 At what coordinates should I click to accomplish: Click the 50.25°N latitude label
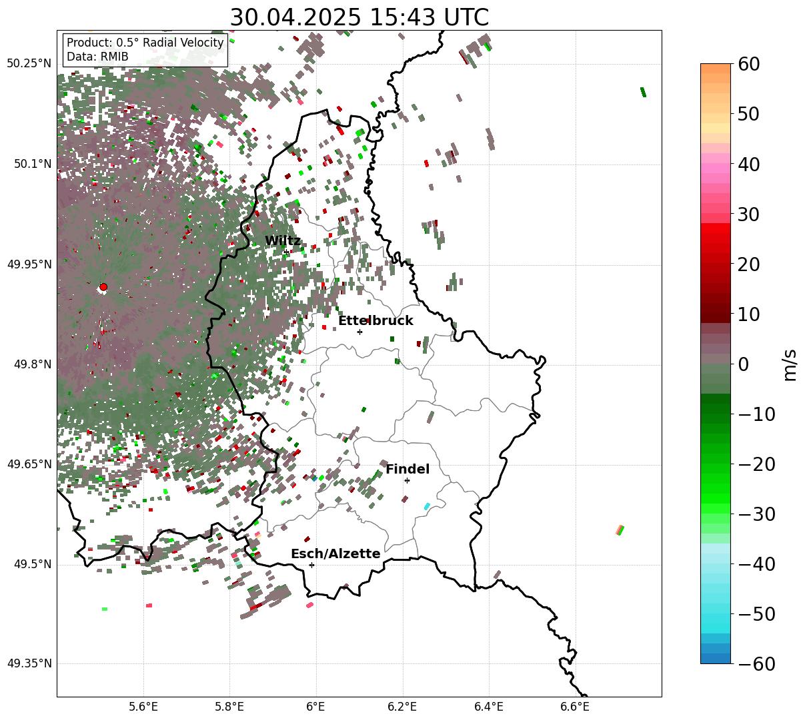click(x=29, y=64)
